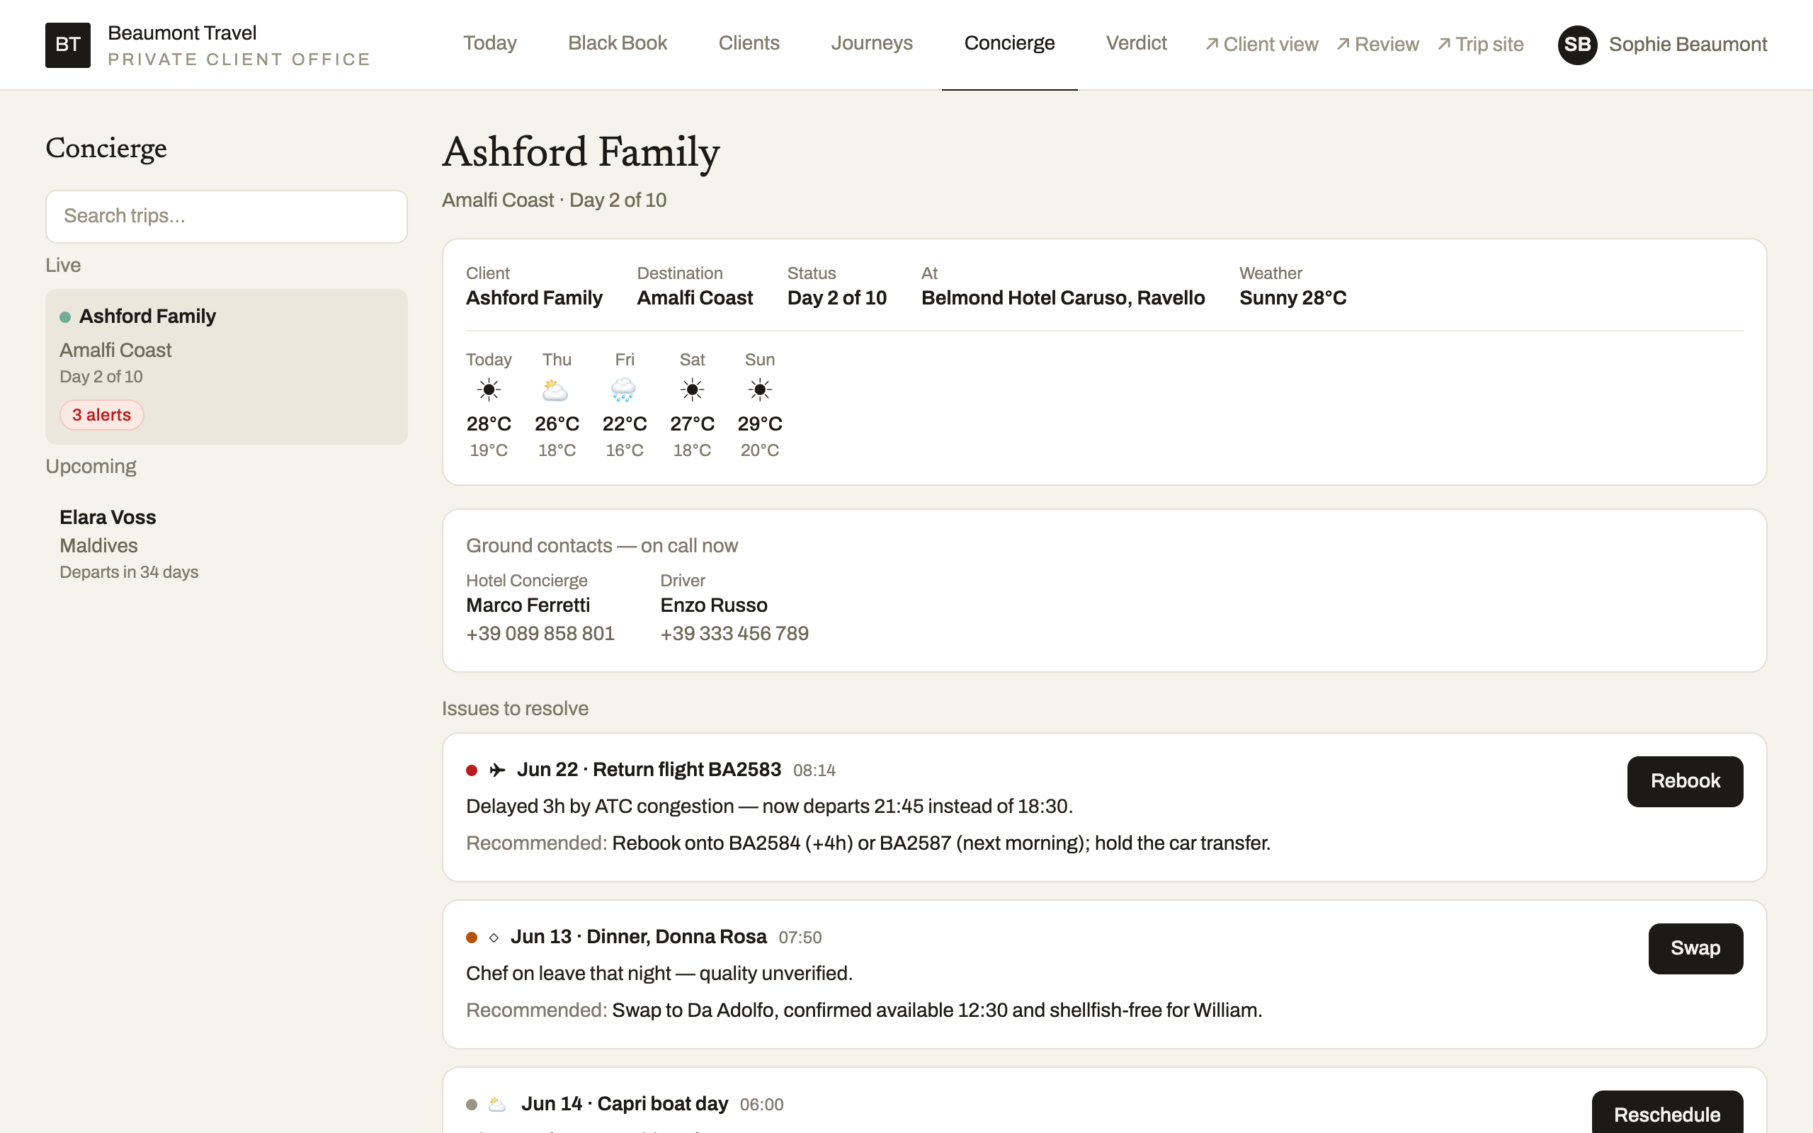This screenshot has width=1813, height=1133.
Task: Switch to the Journeys tab
Action: pos(871,43)
